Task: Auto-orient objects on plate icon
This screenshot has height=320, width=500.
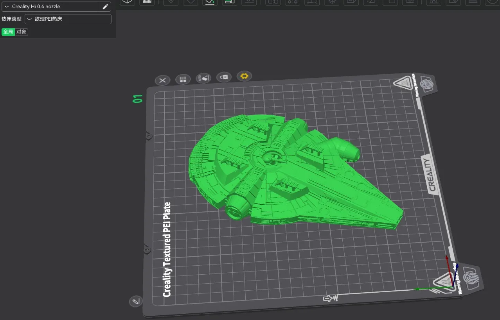Action: tap(203, 78)
